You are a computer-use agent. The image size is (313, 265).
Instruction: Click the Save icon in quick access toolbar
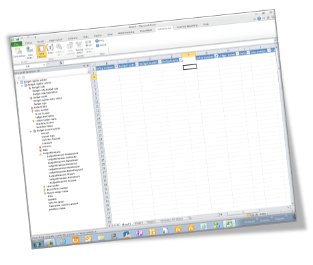pos(17,39)
